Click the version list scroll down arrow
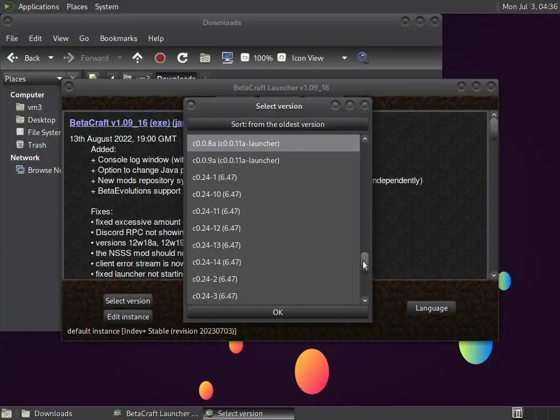The width and height of the screenshot is (560, 420). coord(365,300)
